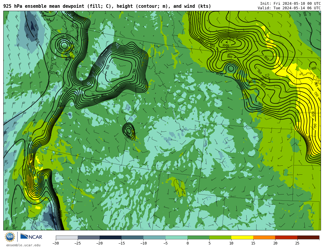Click the 0 colorbar tick label

[187, 243]
